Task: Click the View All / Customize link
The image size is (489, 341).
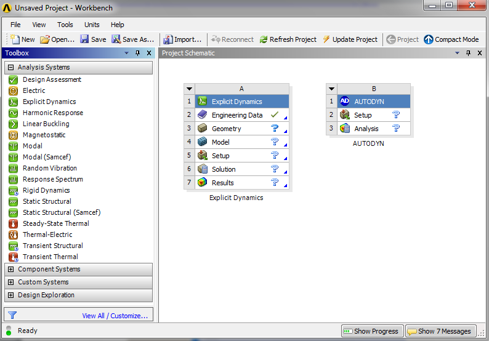Action: pyautogui.click(x=115, y=316)
